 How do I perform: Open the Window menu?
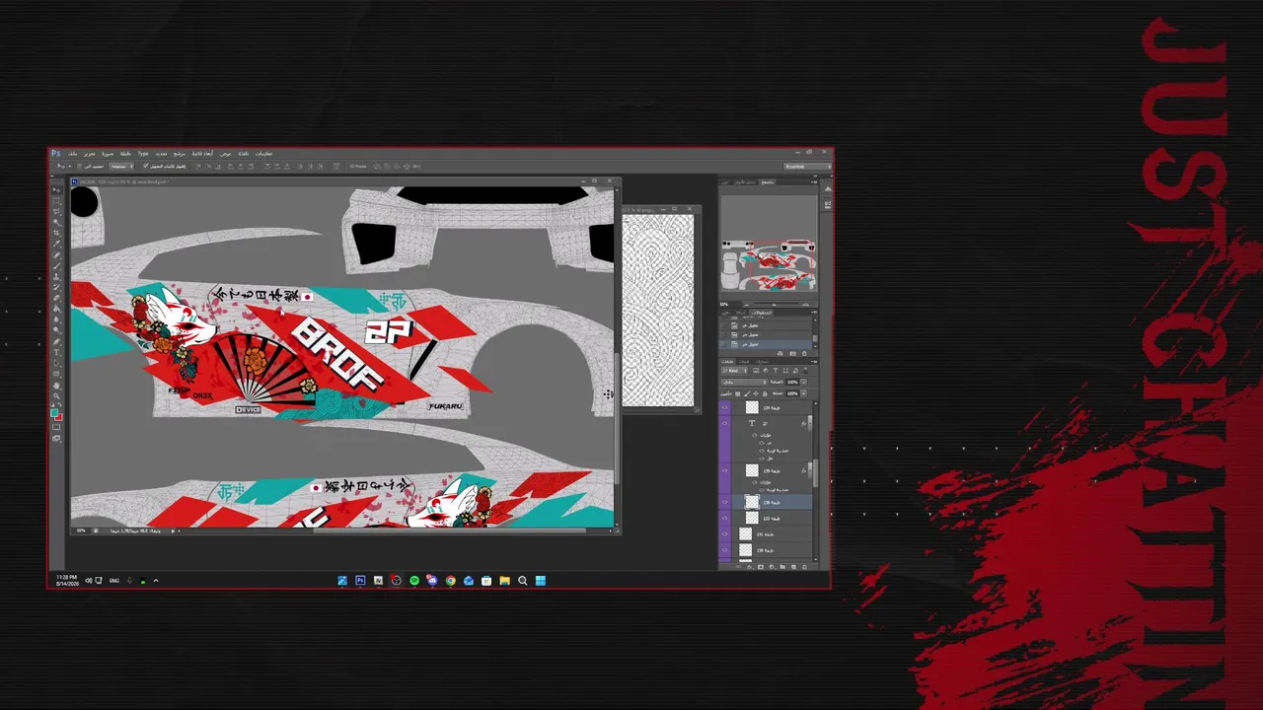tap(244, 154)
